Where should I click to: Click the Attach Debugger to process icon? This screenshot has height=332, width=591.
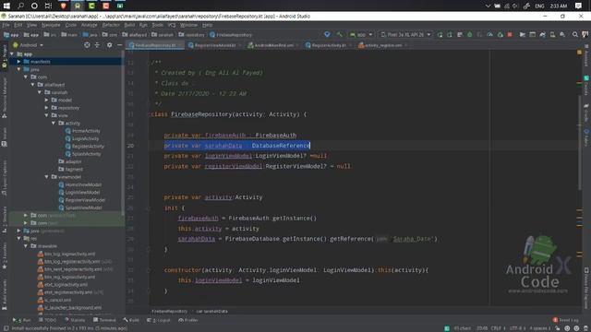pos(500,35)
